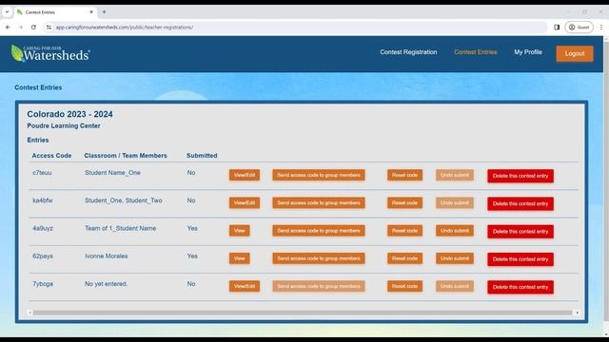The height and width of the screenshot is (342, 609).
Task: Open Contest Entries in the navigation
Action: 476,52
